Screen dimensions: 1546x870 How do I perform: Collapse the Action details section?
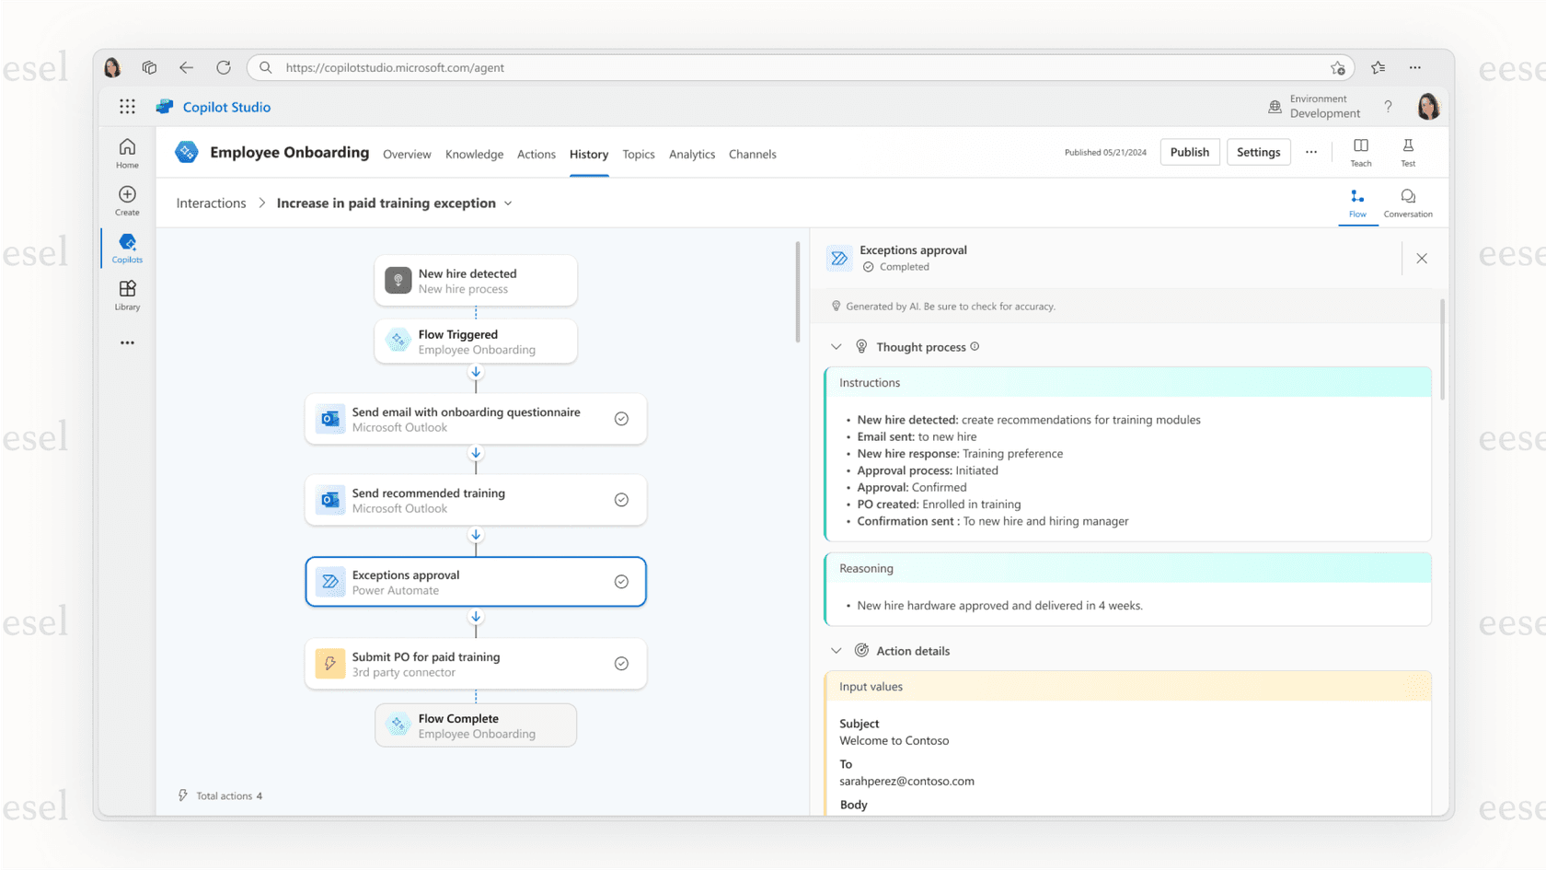click(x=836, y=650)
